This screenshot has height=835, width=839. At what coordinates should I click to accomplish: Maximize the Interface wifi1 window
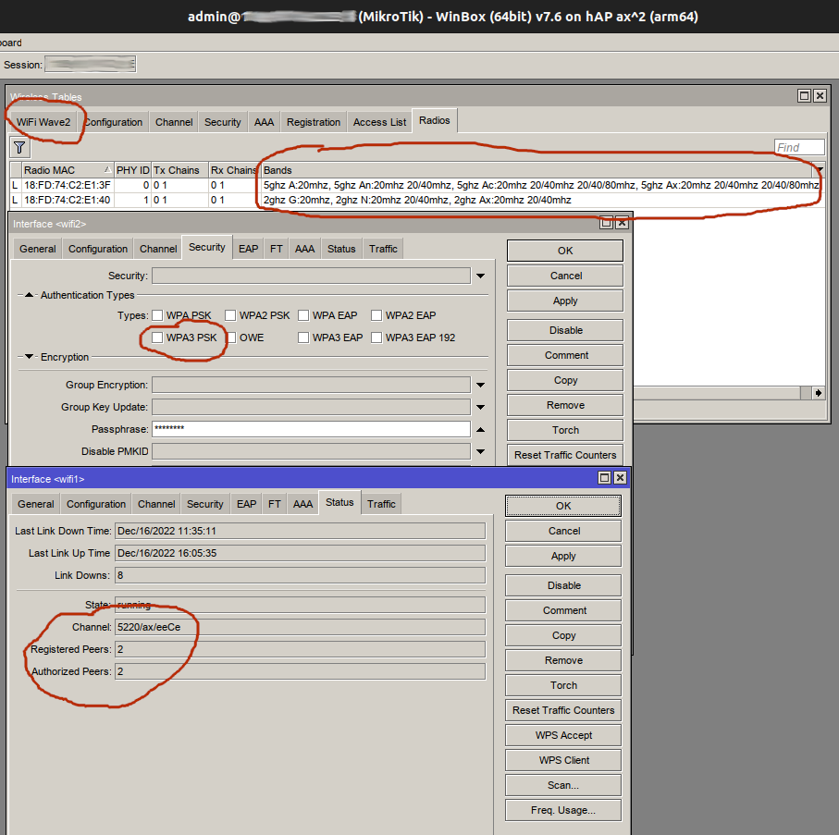coord(604,478)
